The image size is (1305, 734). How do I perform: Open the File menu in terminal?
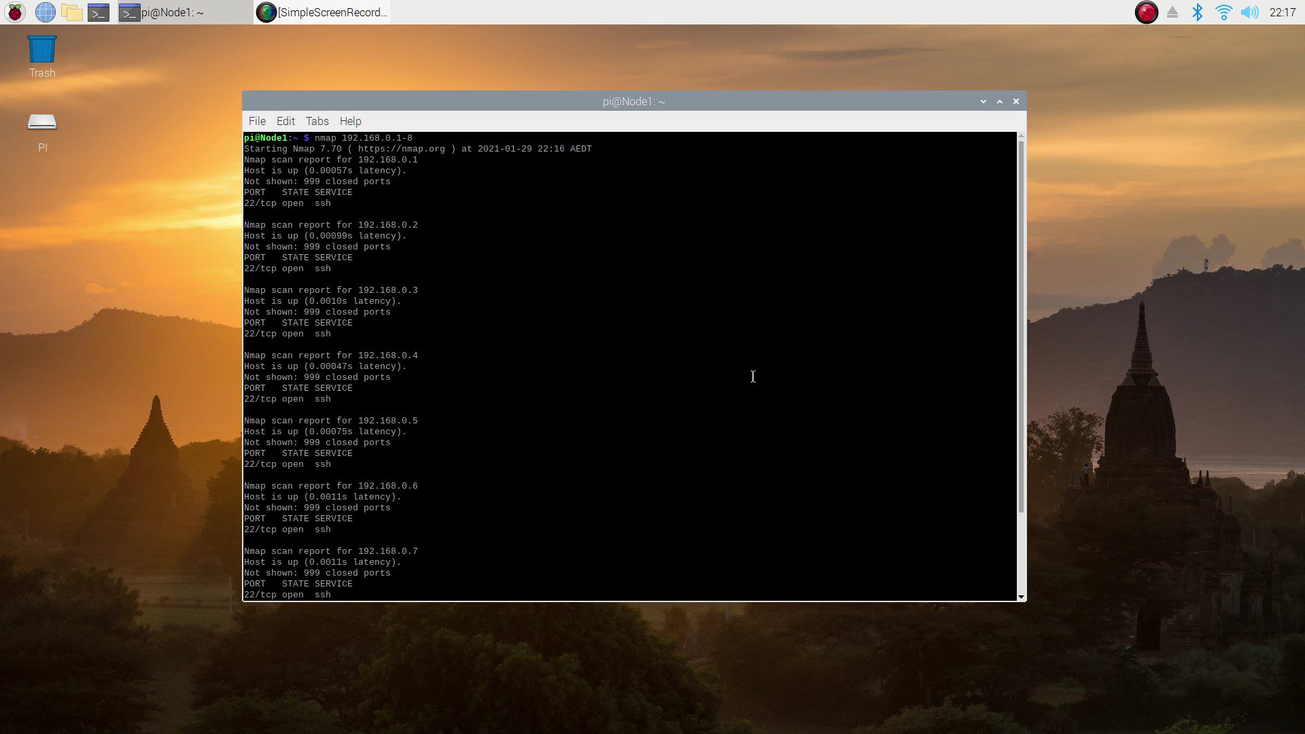point(257,121)
